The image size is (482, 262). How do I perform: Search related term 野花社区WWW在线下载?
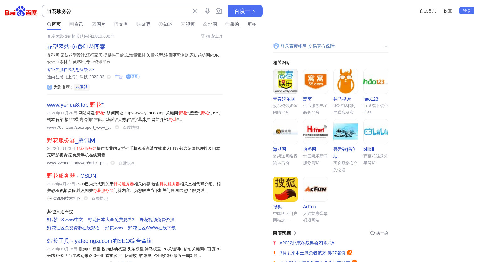tap(152, 228)
